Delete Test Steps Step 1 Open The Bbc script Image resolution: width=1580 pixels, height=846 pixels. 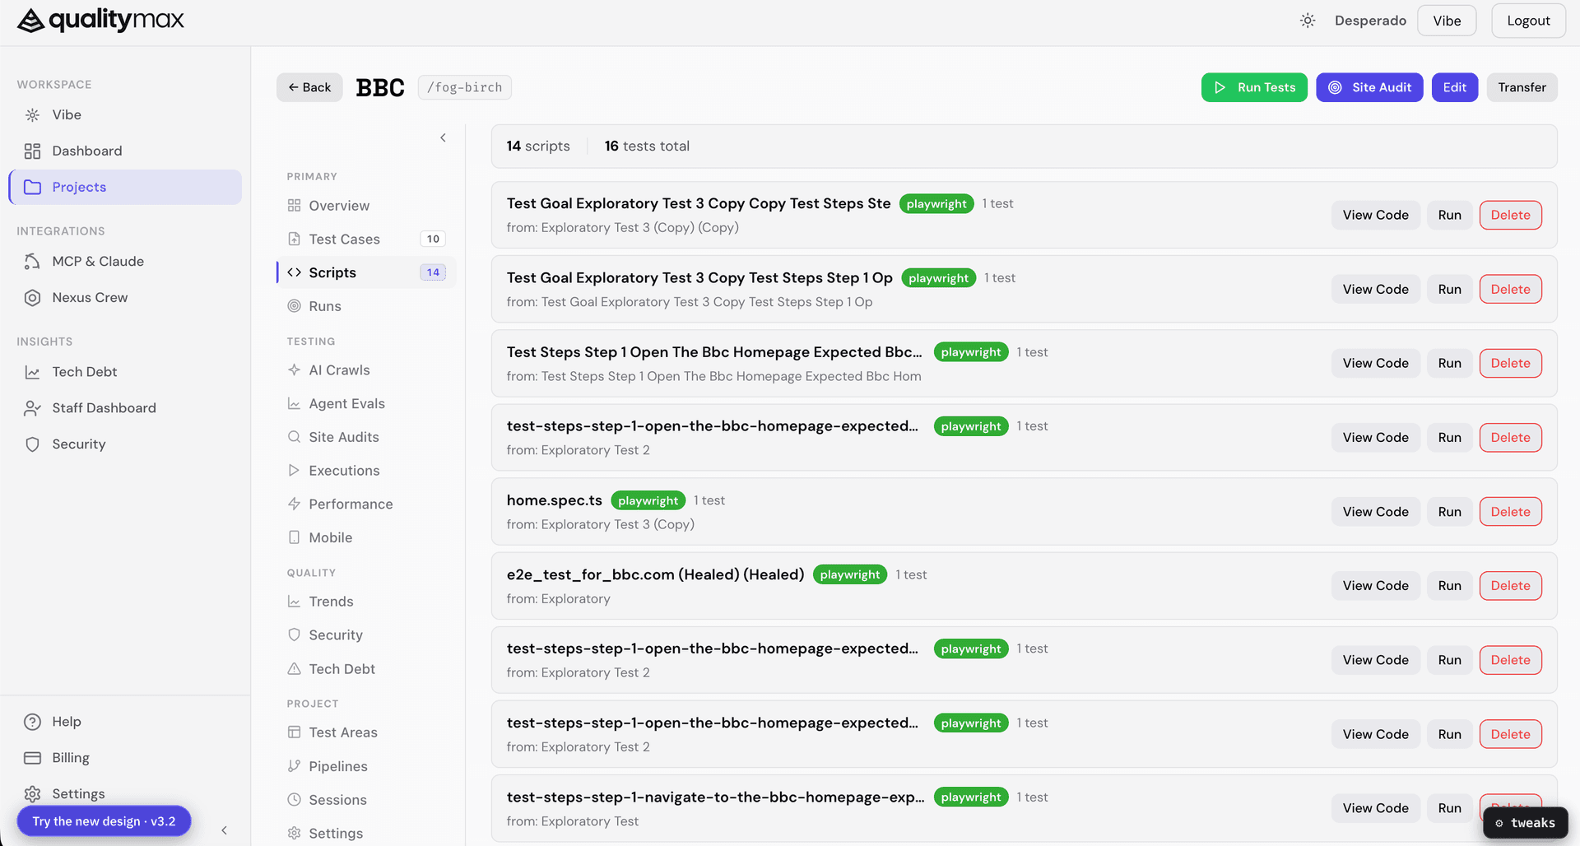1510,364
